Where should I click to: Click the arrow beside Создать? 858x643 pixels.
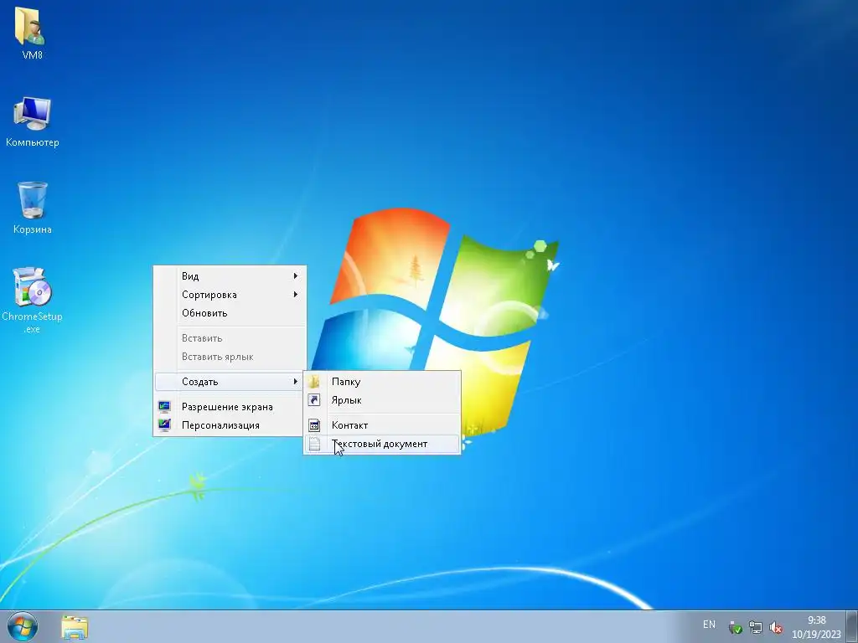(x=296, y=382)
